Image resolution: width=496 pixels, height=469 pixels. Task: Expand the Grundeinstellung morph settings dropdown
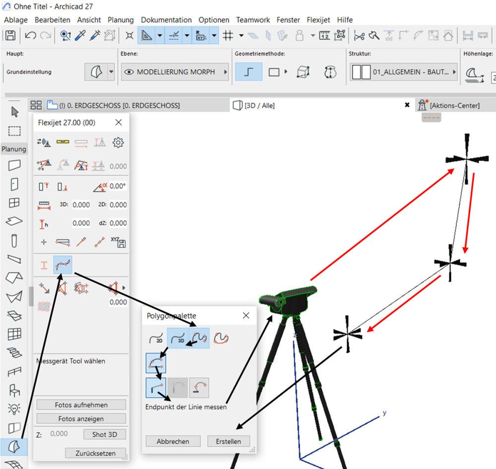111,72
